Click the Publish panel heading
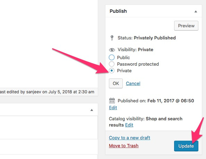 (x=118, y=11)
